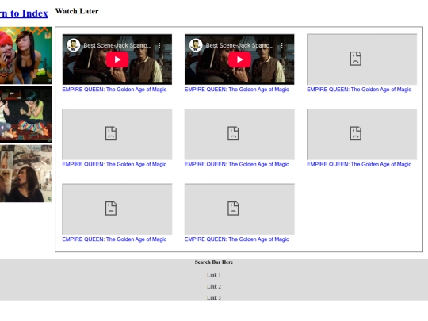Open the EMPIRE QUEEN link in the top right cell
Viewport: 428px width, 321px height.
(359, 90)
